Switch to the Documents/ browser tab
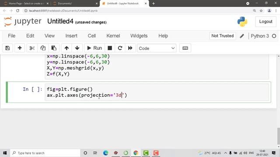 [x=75, y=3]
